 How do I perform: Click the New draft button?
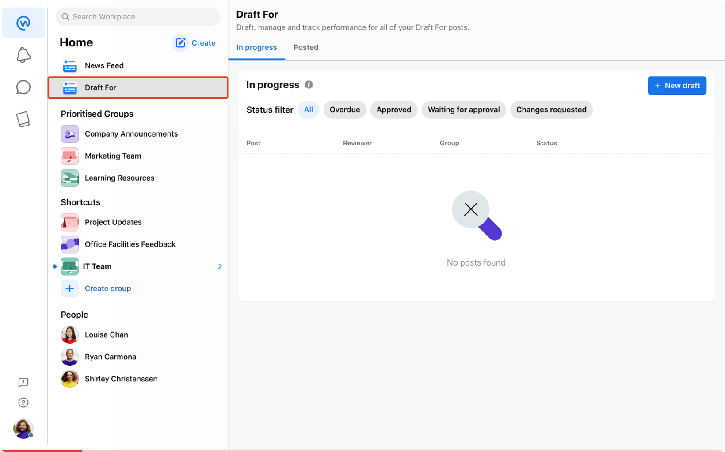coord(677,85)
